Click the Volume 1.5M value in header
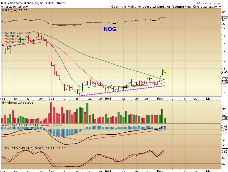The width and height of the screenshot is (228, 172). (x=182, y=7)
